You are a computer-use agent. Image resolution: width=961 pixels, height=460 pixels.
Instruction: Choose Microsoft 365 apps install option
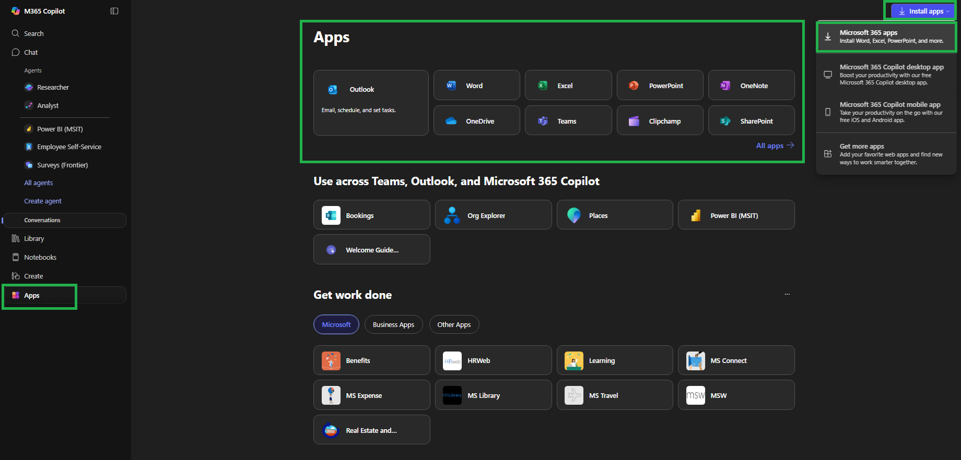pyautogui.click(x=886, y=37)
